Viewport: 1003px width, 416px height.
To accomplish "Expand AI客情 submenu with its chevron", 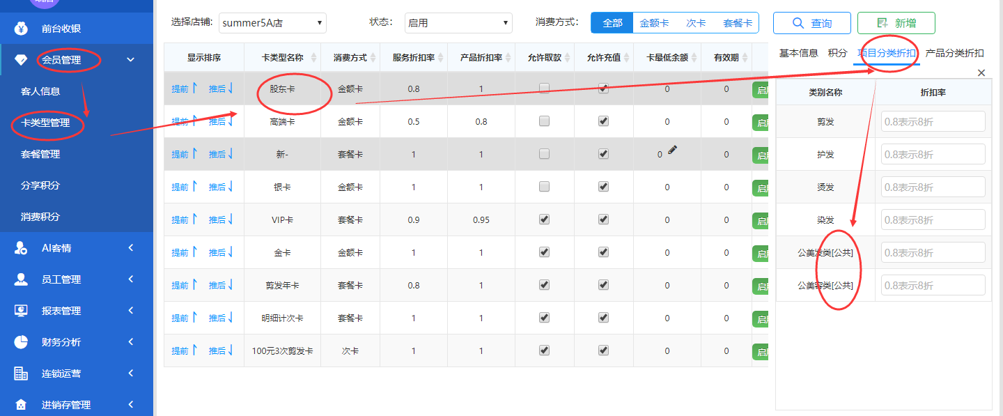I will coord(131,248).
